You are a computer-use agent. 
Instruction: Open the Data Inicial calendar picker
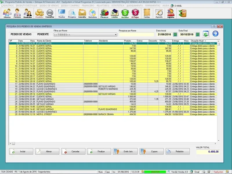click(175, 34)
